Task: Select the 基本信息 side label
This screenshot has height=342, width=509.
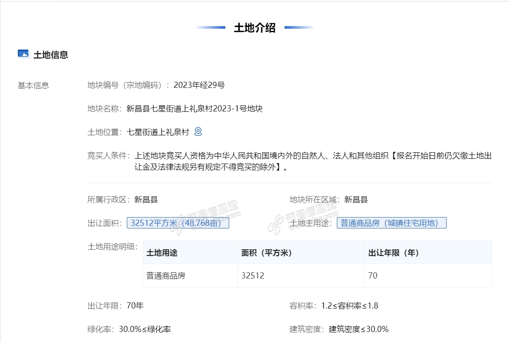Action: click(x=34, y=85)
